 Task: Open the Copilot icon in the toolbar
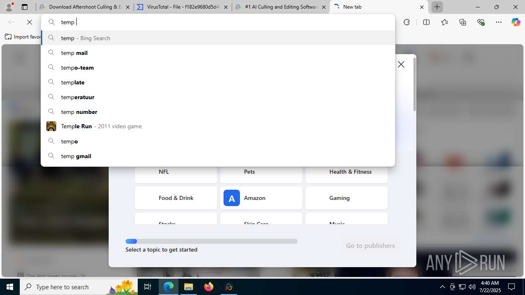click(516, 22)
